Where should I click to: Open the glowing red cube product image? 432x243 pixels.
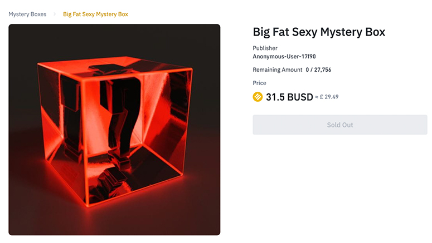point(114,130)
